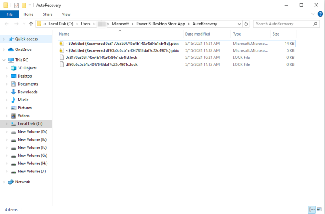Select Local Disk (C:) in navigation pane
The image size is (325, 214).
point(30,124)
